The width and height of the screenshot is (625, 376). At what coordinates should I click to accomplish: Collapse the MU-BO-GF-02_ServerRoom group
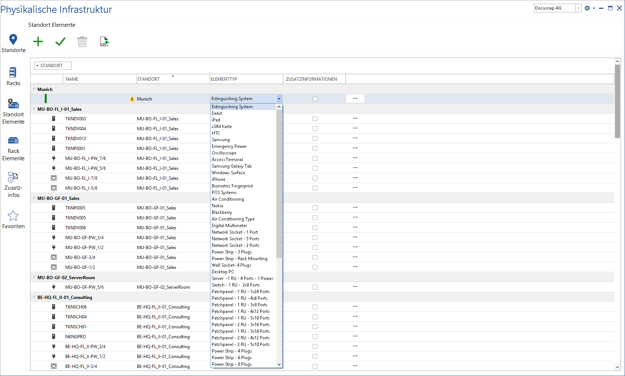pos(34,277)
